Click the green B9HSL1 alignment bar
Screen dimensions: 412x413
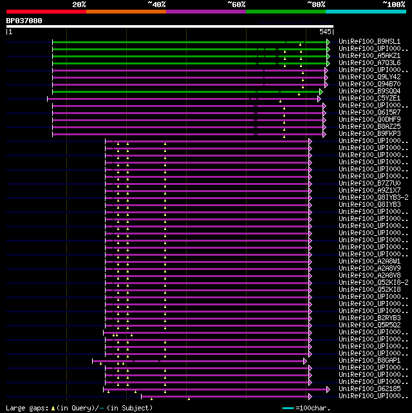189,42
